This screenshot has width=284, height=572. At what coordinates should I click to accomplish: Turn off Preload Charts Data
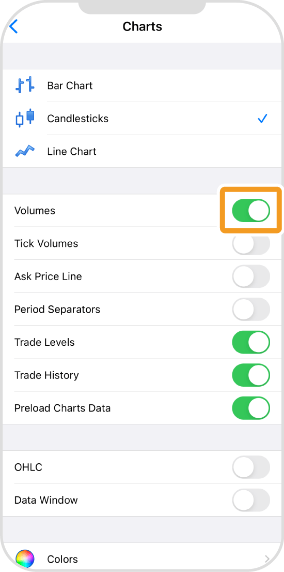(251, 408)
